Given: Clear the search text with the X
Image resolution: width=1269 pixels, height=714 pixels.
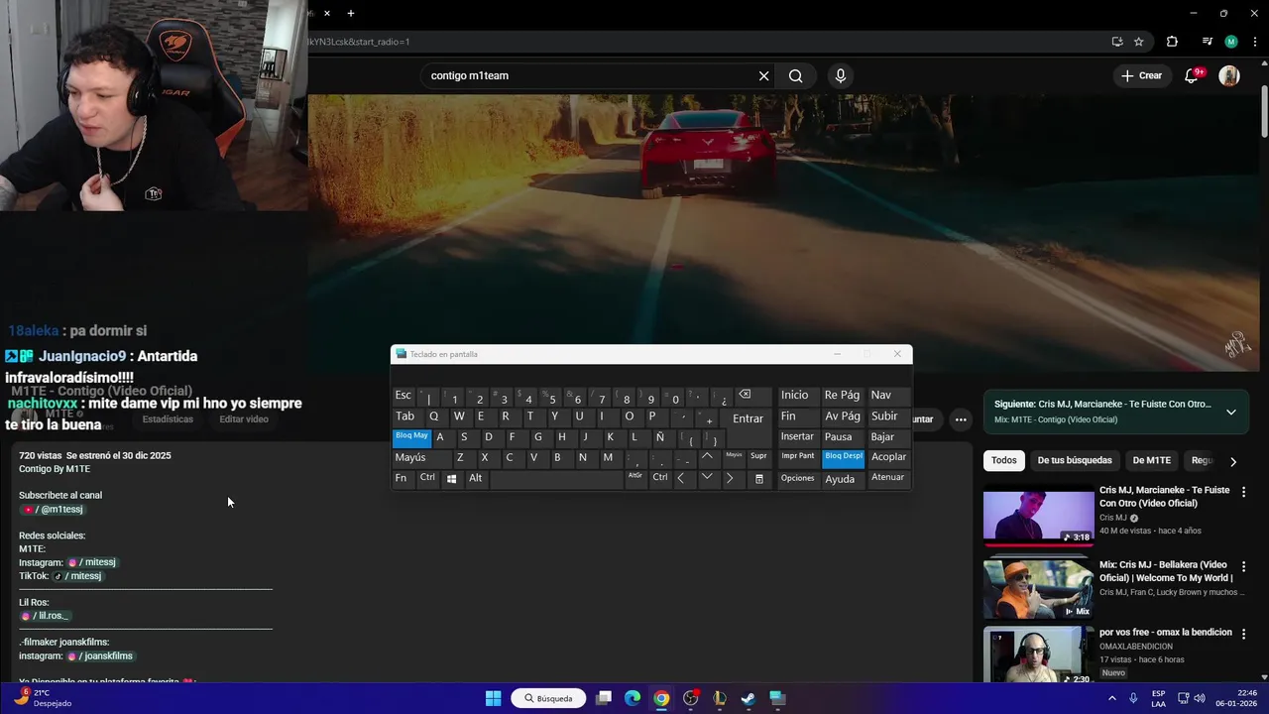Looking at the screenshot, I should [x=763, y=75].
